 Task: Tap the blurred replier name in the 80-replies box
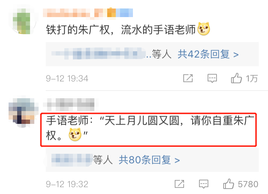click(x=72, y=160)
